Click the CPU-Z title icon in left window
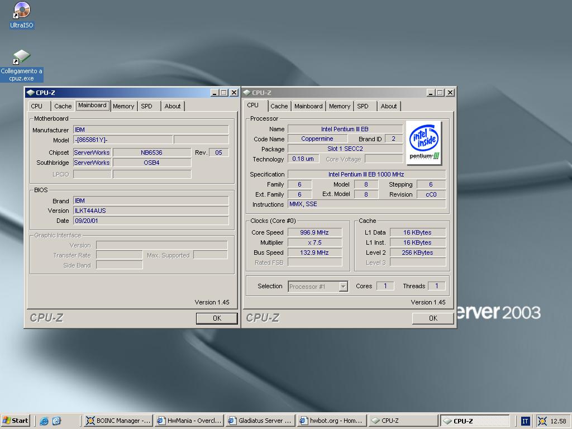Screen dimensions: 572x429 [31, 93]
